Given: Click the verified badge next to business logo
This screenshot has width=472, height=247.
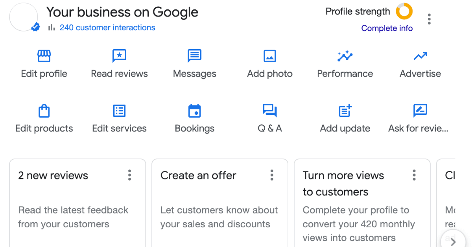Looking at the screenshot, I should point(35,27).
